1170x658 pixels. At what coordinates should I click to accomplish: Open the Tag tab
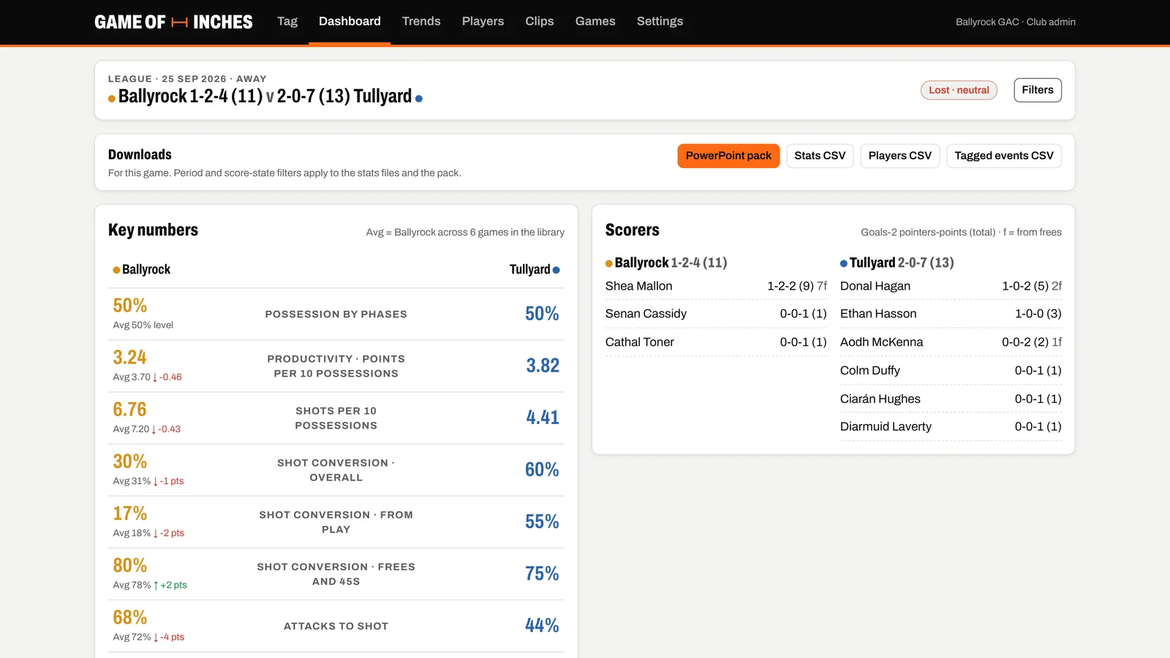tap(287, 22)
